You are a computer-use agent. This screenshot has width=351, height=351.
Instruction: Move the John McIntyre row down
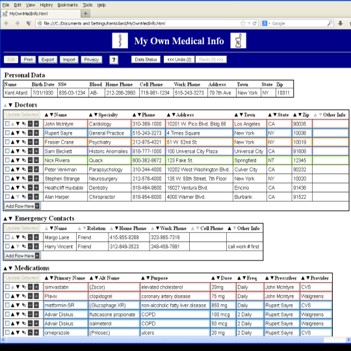[18, 123]
